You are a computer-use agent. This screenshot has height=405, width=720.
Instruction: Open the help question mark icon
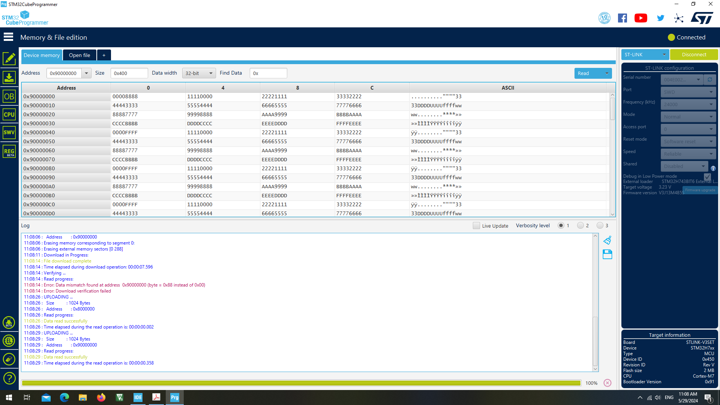coord(9,378)
